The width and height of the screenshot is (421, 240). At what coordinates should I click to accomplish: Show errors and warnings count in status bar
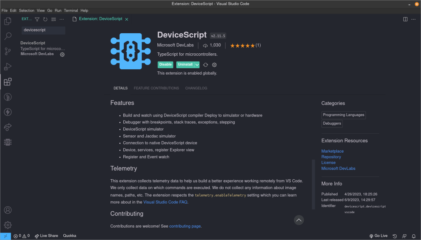coord(21,236)
